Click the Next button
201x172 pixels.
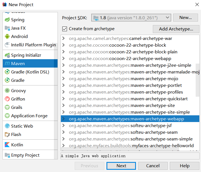pos(121,166)
